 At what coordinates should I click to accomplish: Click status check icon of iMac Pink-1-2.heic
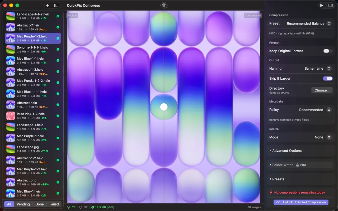[x=58, y=116]
